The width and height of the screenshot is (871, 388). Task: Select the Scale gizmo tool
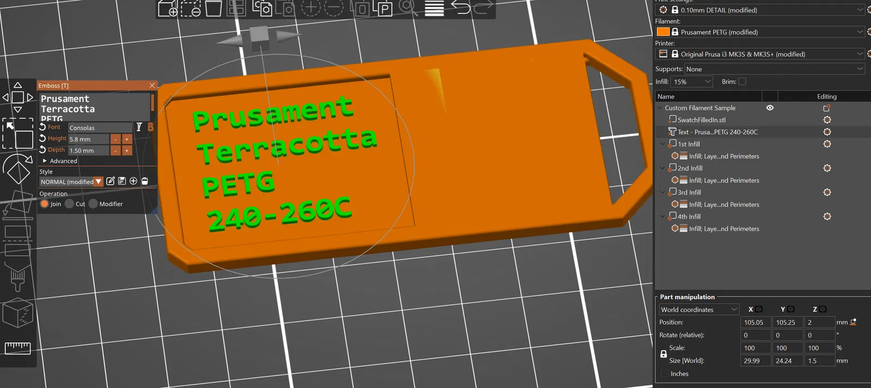[x=17, y=134]
